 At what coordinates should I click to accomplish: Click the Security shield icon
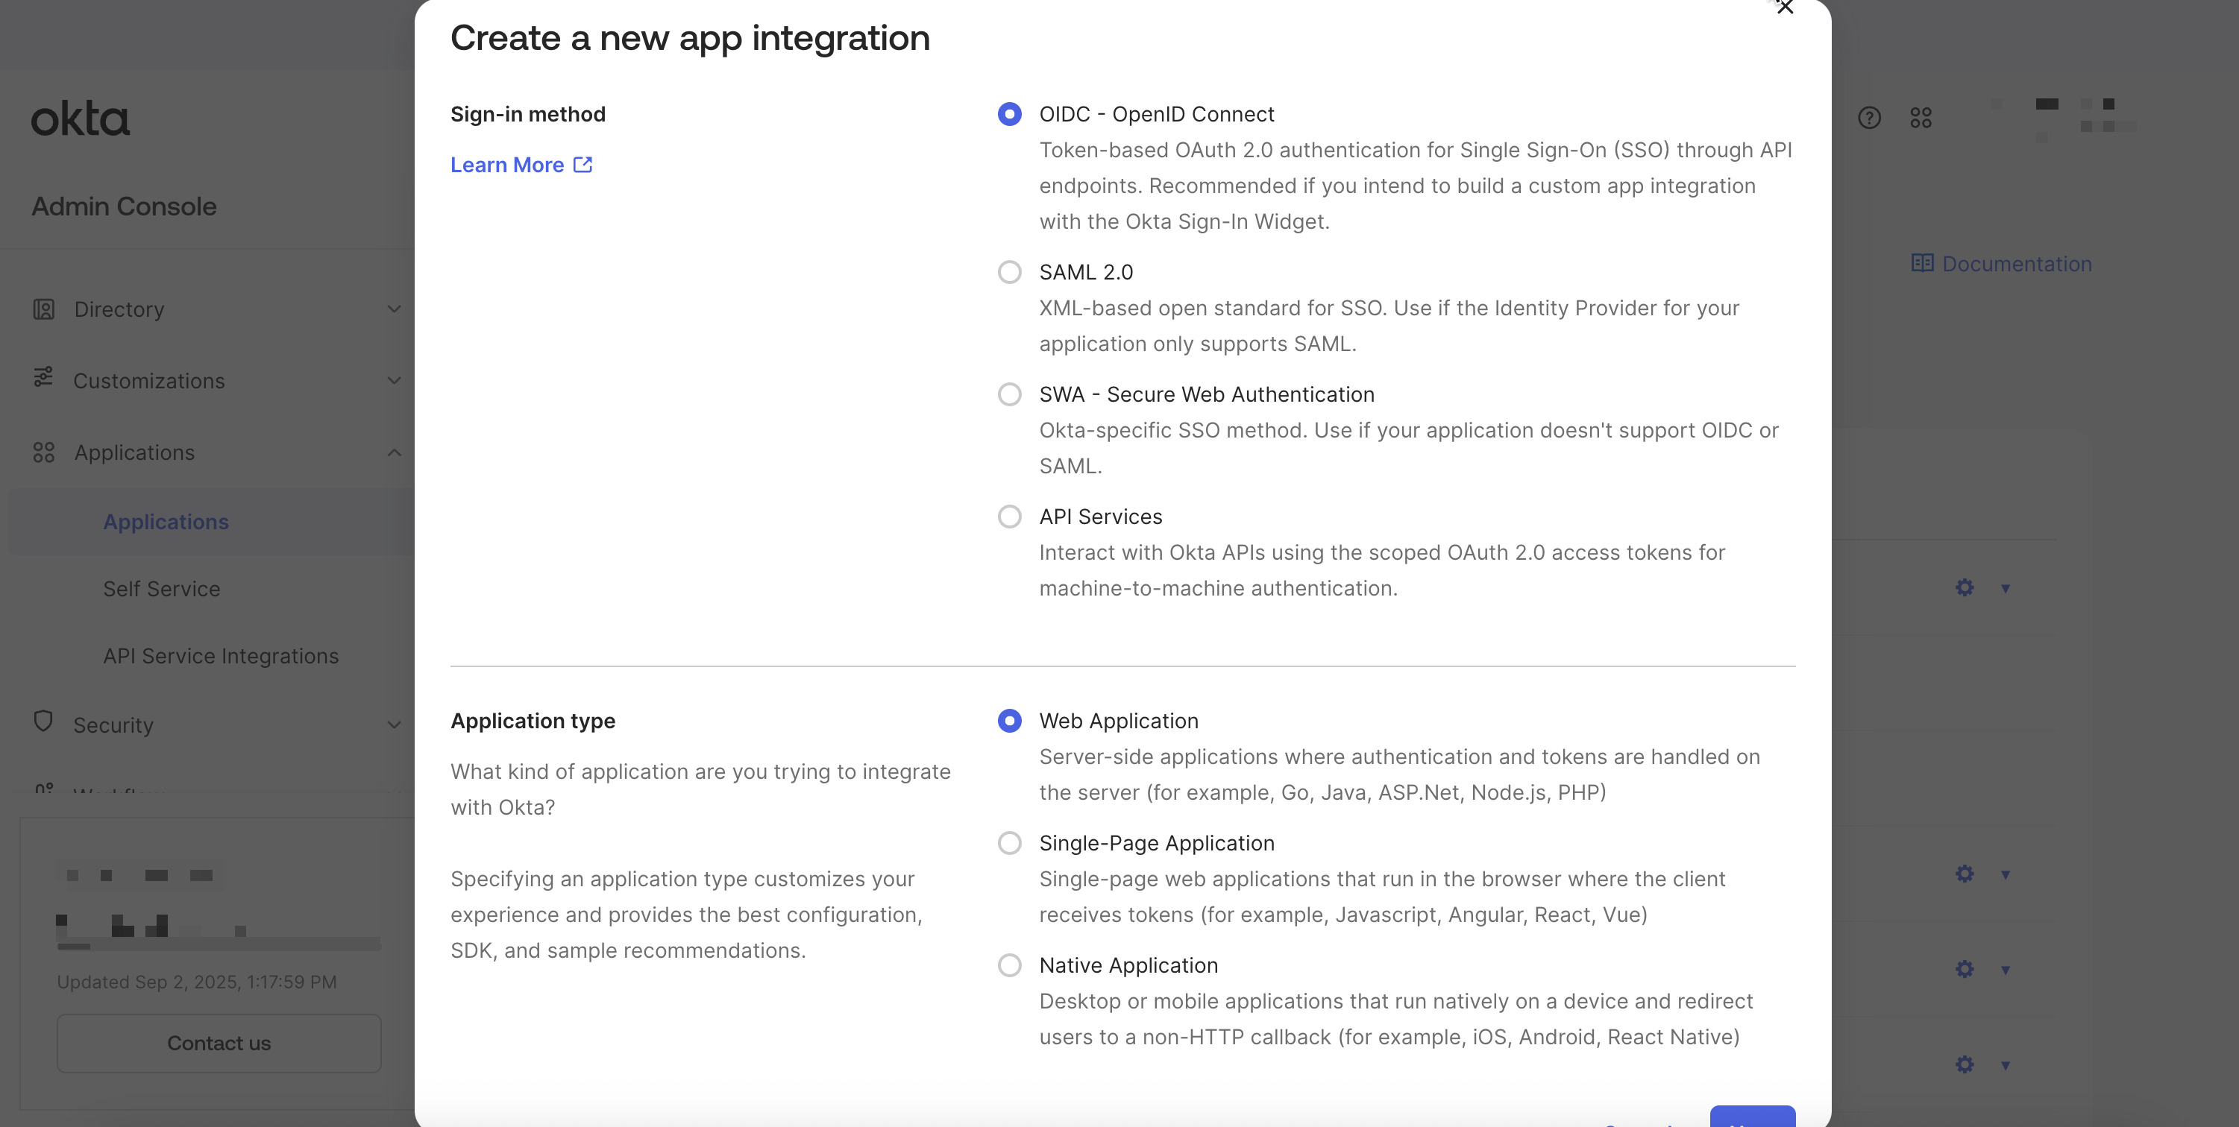click(43, 722)
